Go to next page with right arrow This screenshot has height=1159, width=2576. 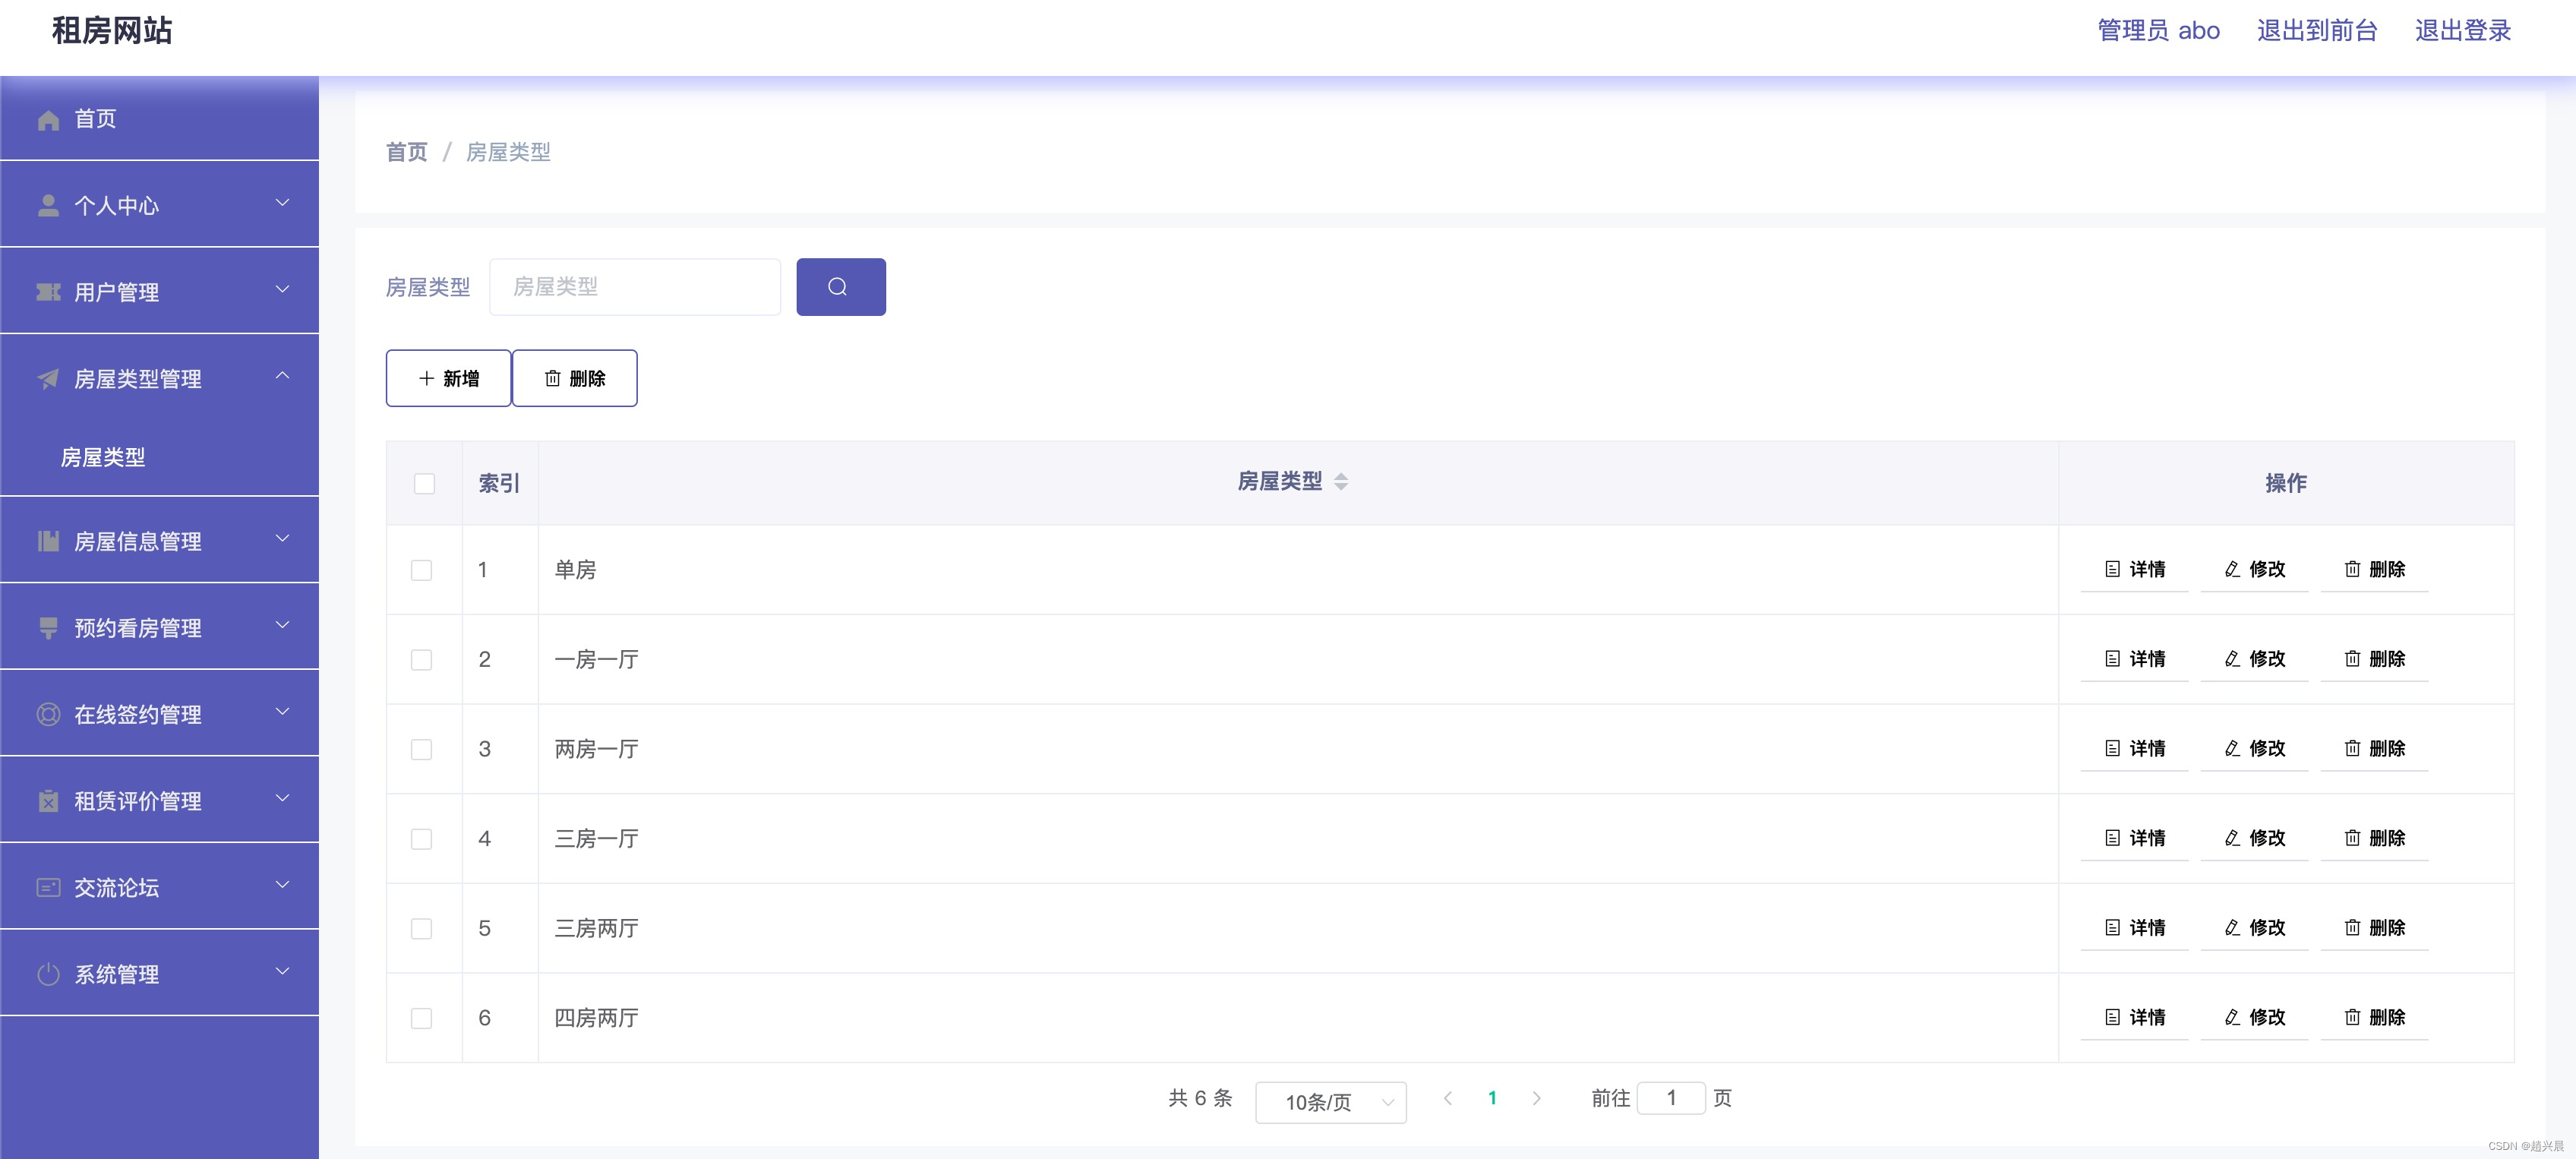[1537, 1098]
